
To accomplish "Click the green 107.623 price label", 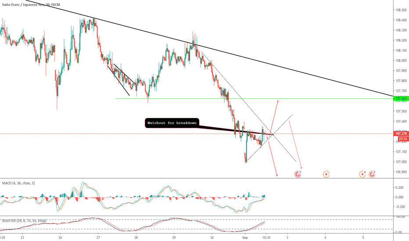I will click(x=401, y=99).
